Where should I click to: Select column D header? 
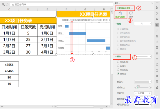pyautogui.click(x=28, y=9)
